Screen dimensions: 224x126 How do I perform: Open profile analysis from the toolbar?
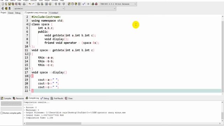93,4
